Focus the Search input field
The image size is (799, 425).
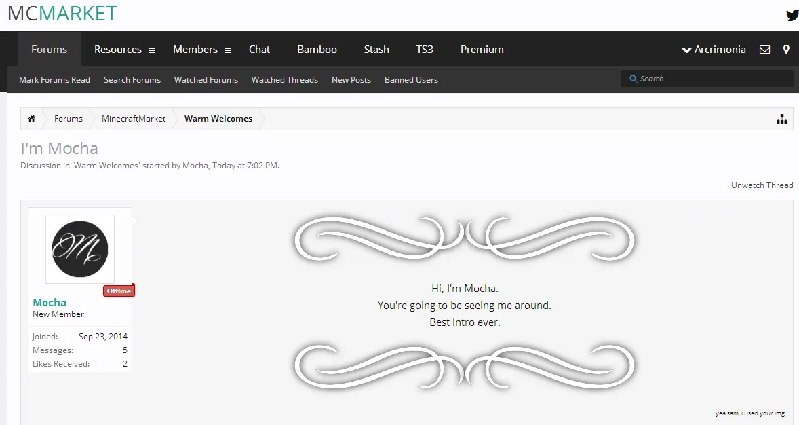coord(707,79)
